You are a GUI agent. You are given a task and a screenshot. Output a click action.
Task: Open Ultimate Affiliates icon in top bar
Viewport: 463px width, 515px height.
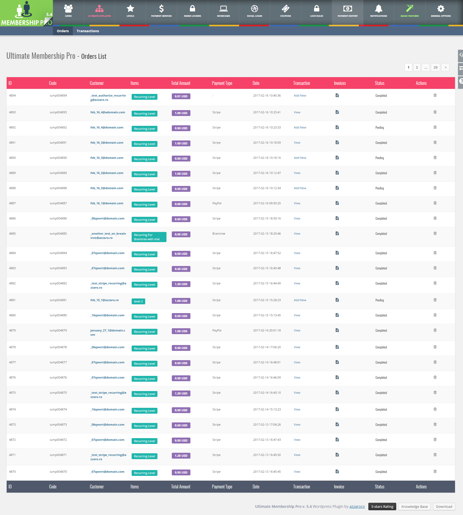[99, 9]
